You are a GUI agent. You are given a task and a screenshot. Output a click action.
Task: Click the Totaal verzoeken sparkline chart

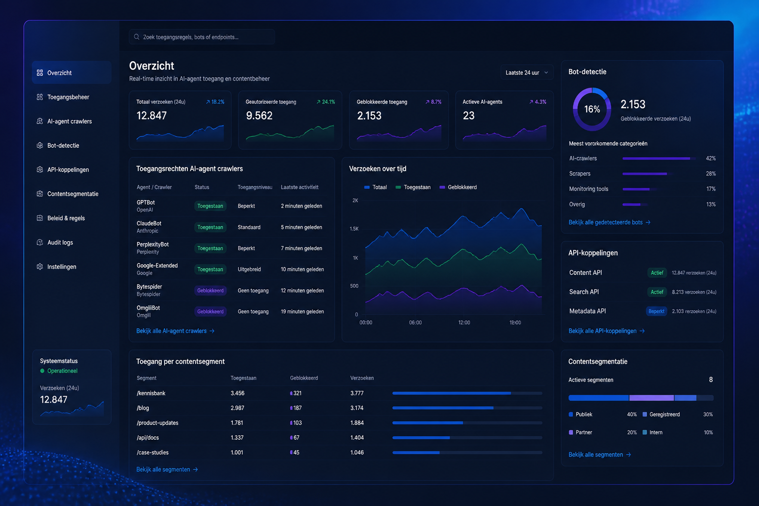(180, 133)
